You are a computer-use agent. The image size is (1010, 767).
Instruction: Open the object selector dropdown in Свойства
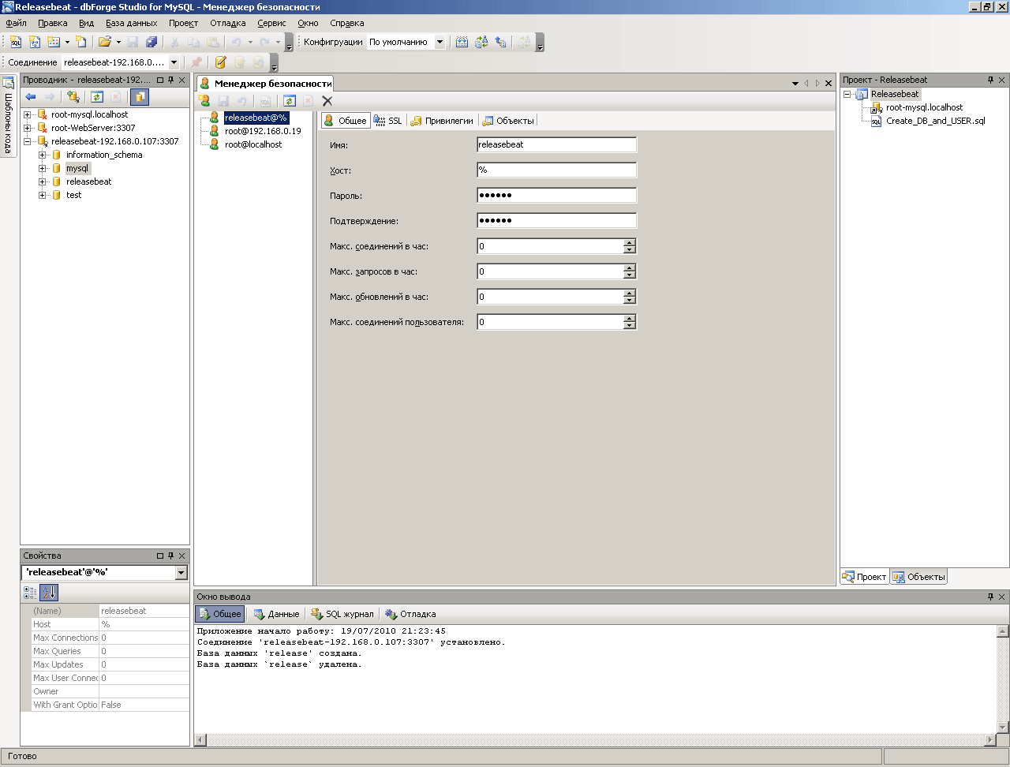[181, 573]
